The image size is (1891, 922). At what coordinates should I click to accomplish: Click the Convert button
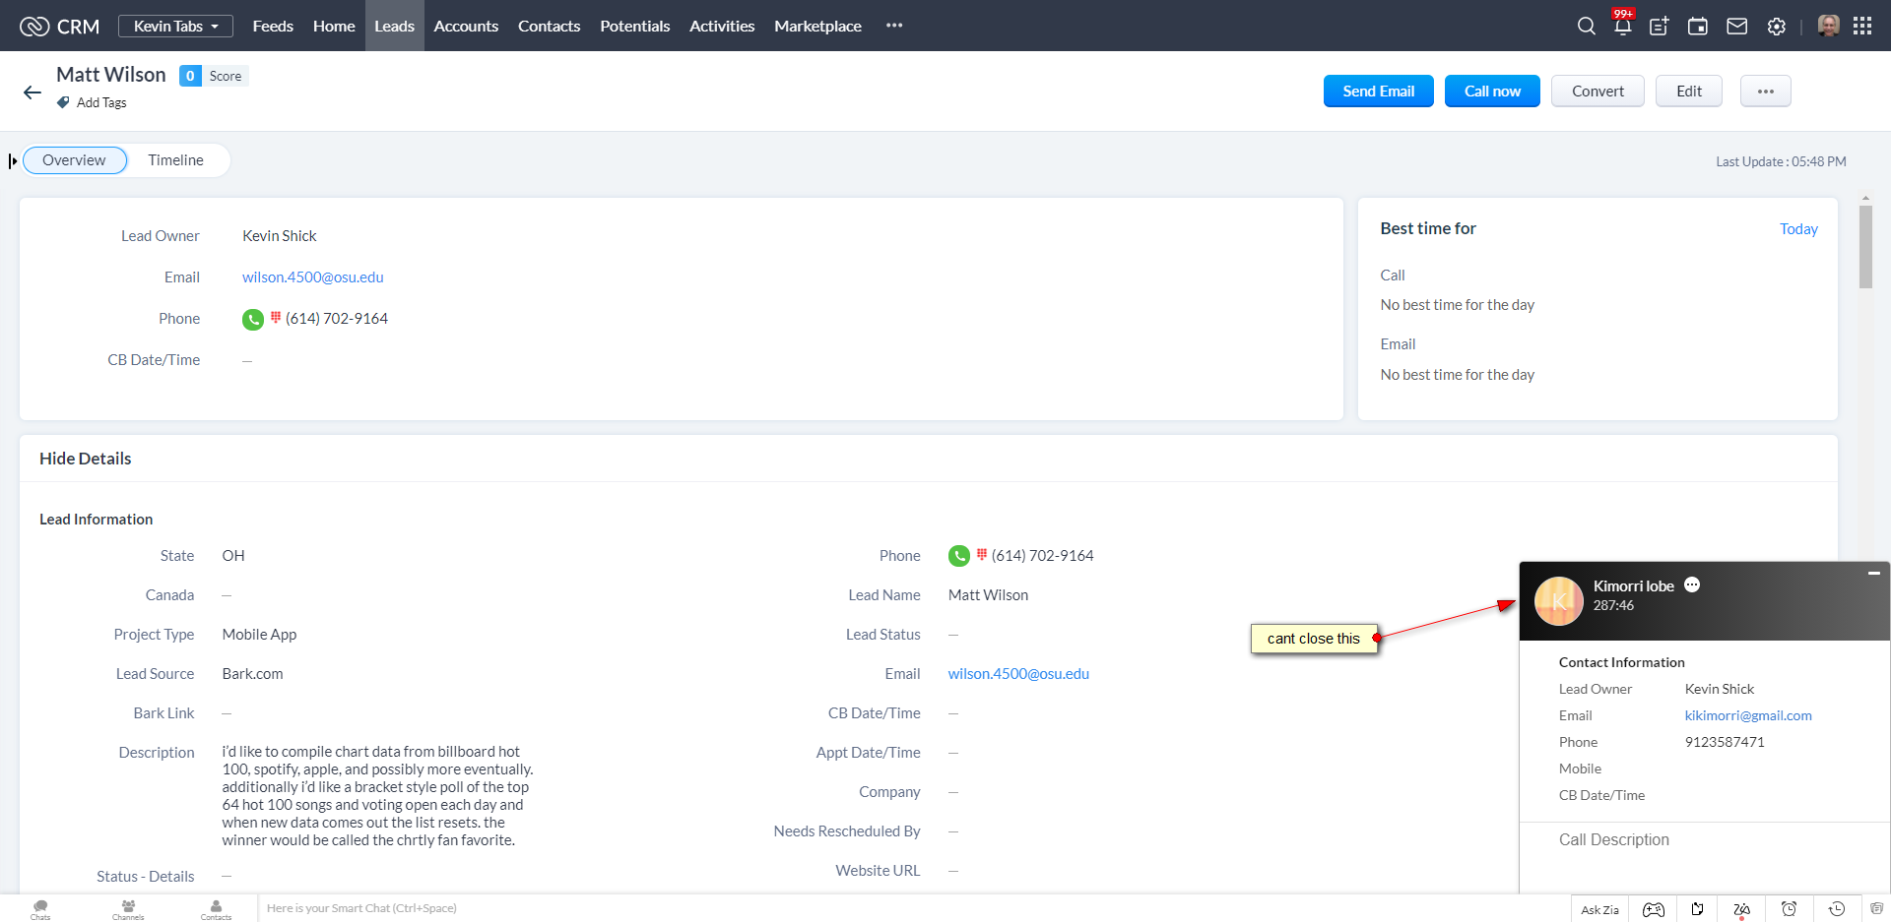click(x=1597, y=92)
